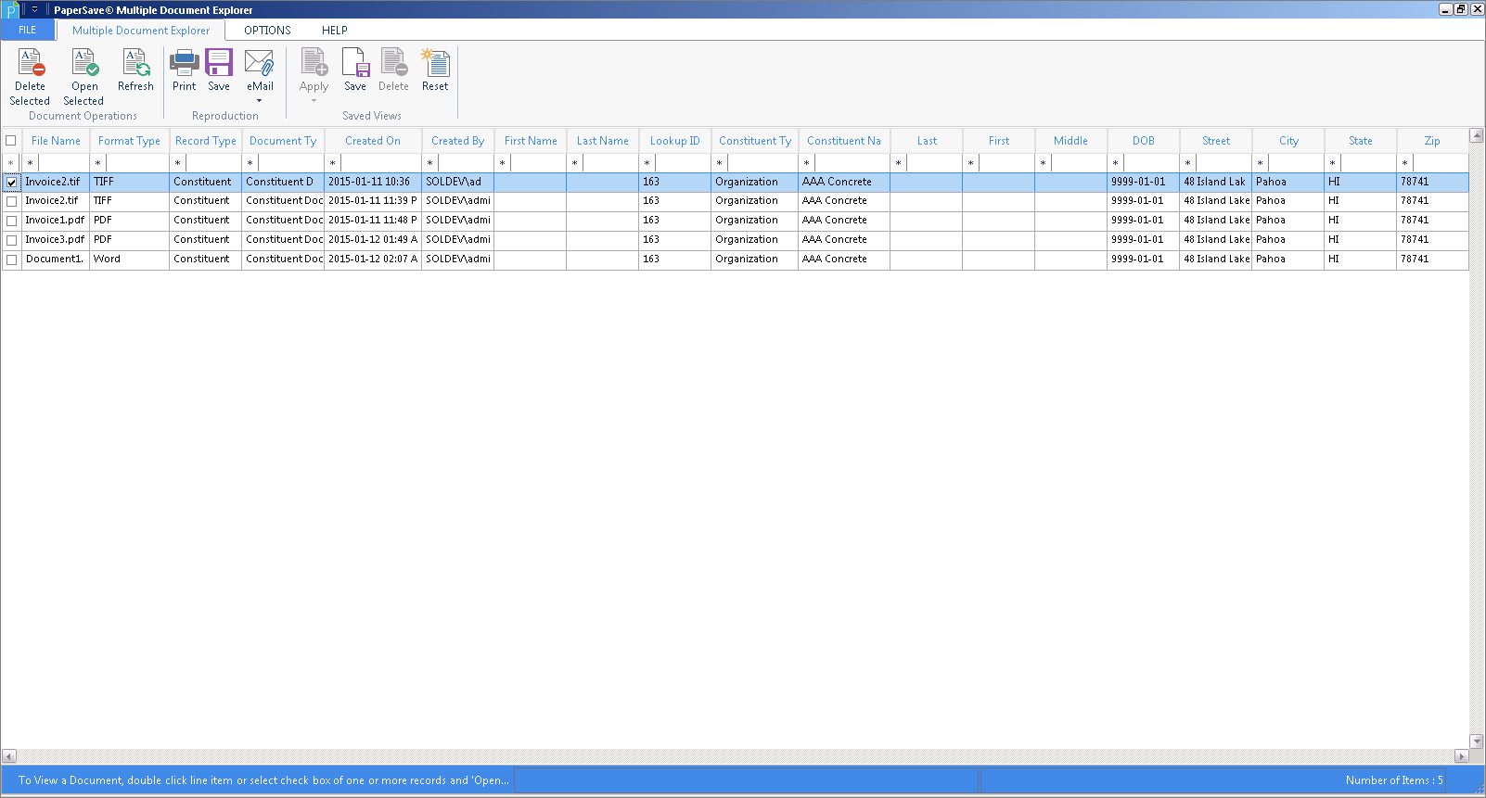Click the horizontal scrollbar left arrow
The height and width of the screenshot is (798, 1486).
click(x=9, y=756)
